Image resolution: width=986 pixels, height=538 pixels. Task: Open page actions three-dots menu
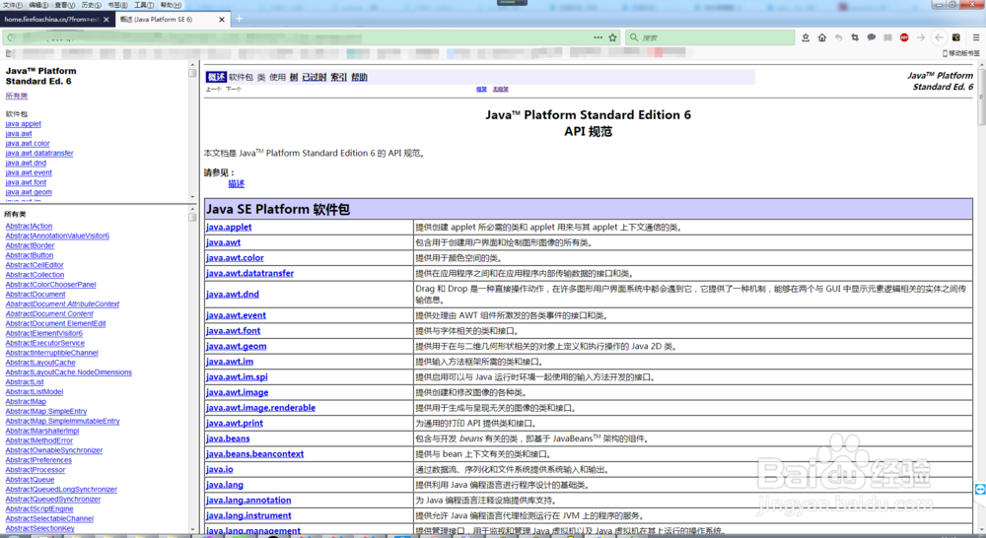tap(599, 37)
